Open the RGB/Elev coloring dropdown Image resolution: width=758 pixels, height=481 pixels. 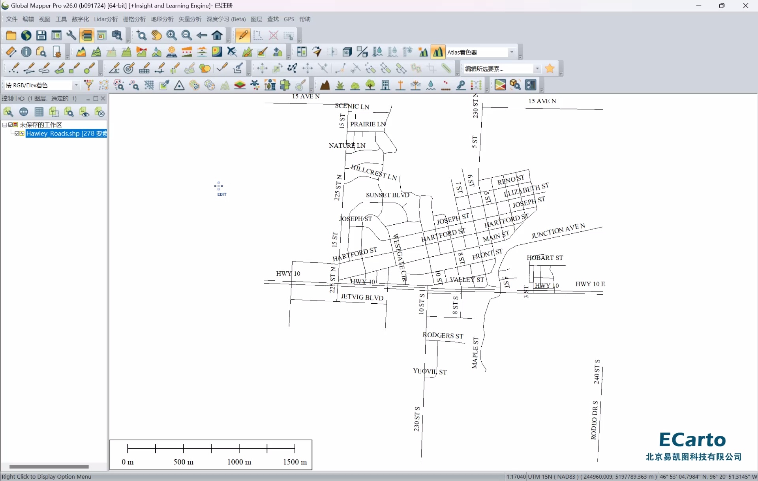coord(76,85)
